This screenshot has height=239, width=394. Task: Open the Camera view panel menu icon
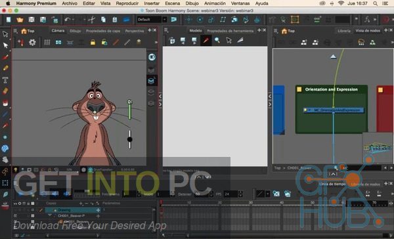click(x=15, y=31)
